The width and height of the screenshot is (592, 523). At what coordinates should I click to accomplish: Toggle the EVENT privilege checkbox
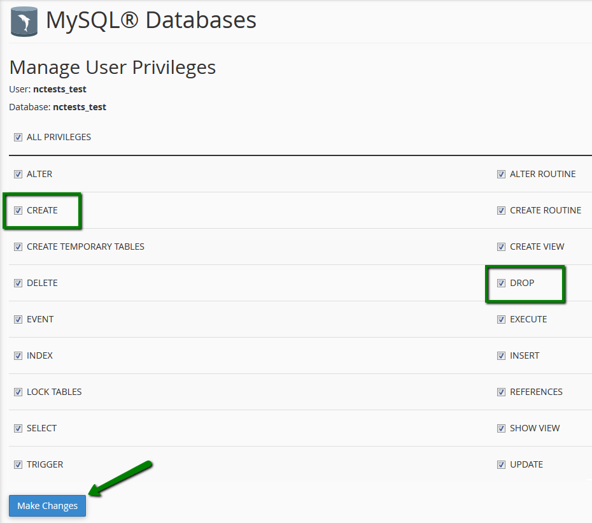click(18, 319)
